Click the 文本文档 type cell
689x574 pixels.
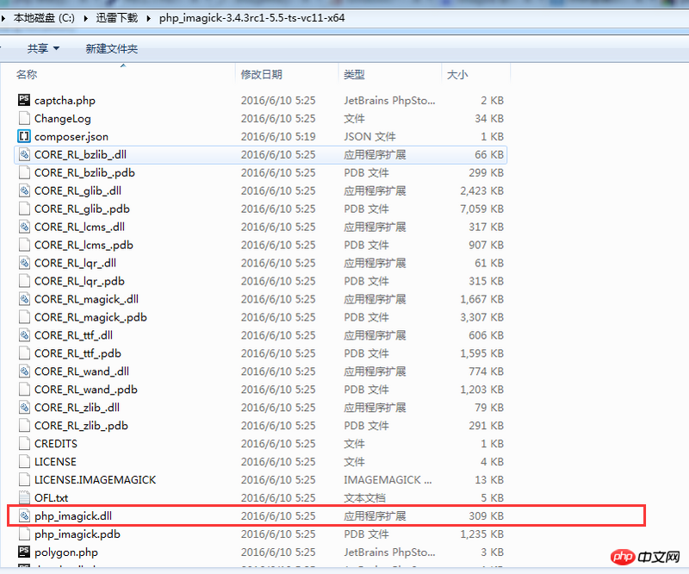pos(364,497)
